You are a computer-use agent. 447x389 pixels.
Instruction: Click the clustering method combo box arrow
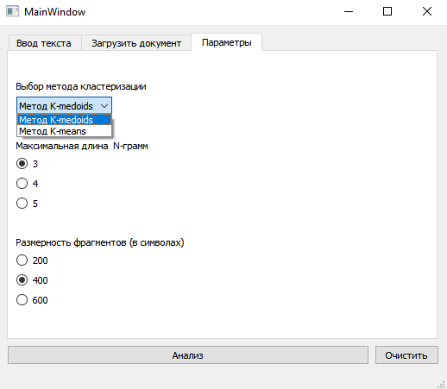tap(104, 106)
